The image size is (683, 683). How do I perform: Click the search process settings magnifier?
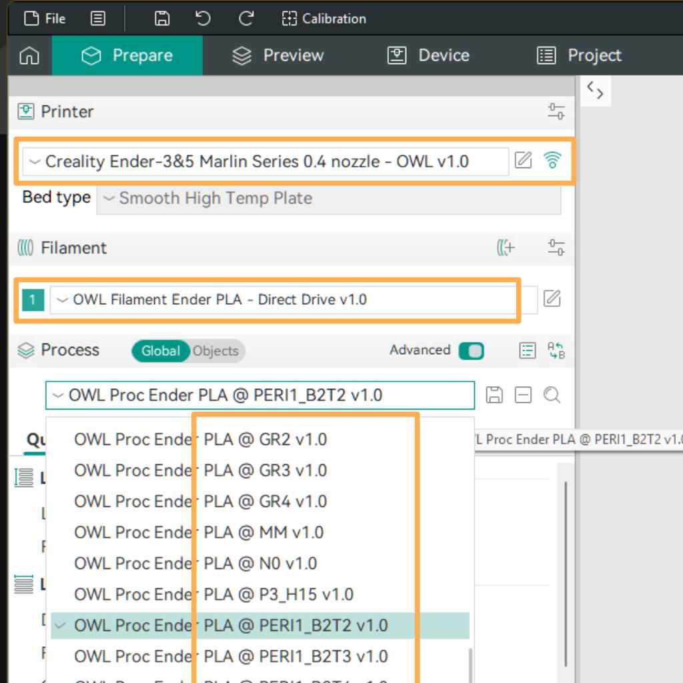click(552, 395)
